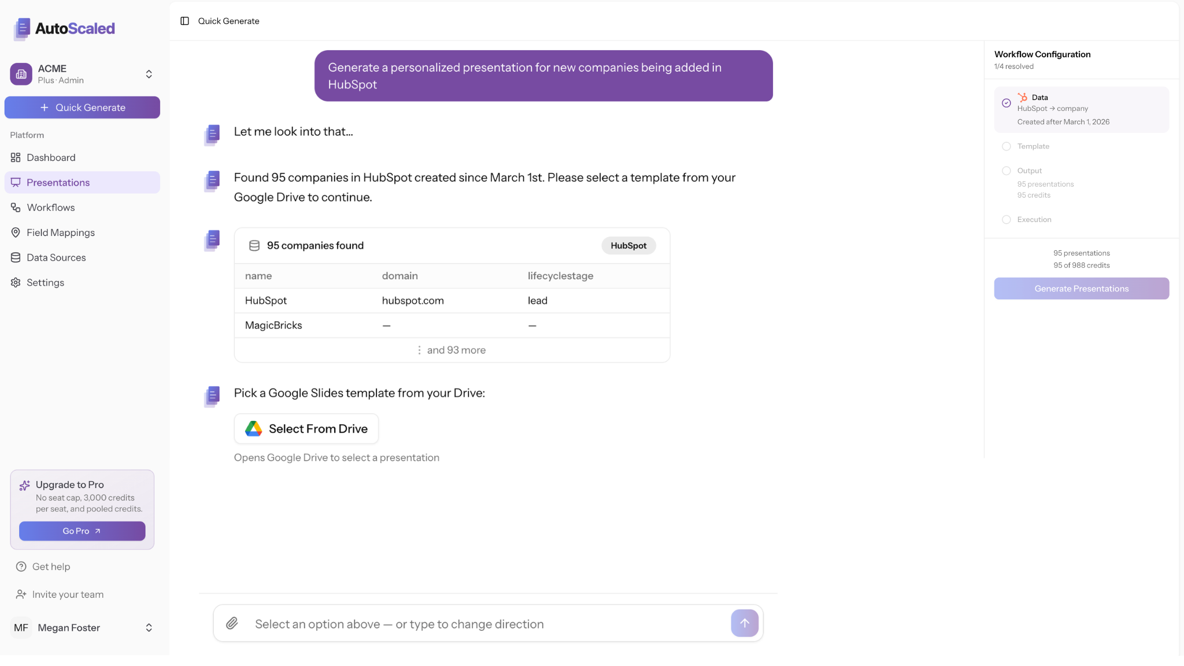Image resolution: width=1184 pixels, height=666 pixels.
Task: Click the Dashboard grid icon
Action: point(16,157)
